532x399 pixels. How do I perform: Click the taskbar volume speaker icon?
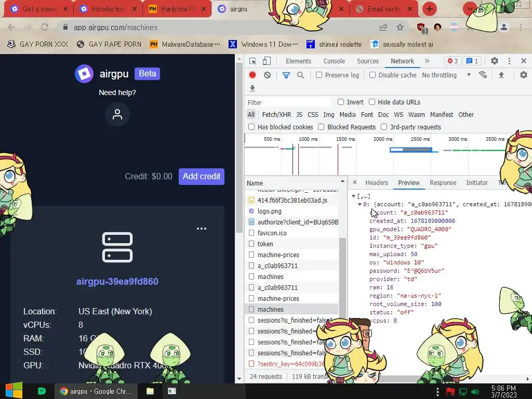point(475,392)
